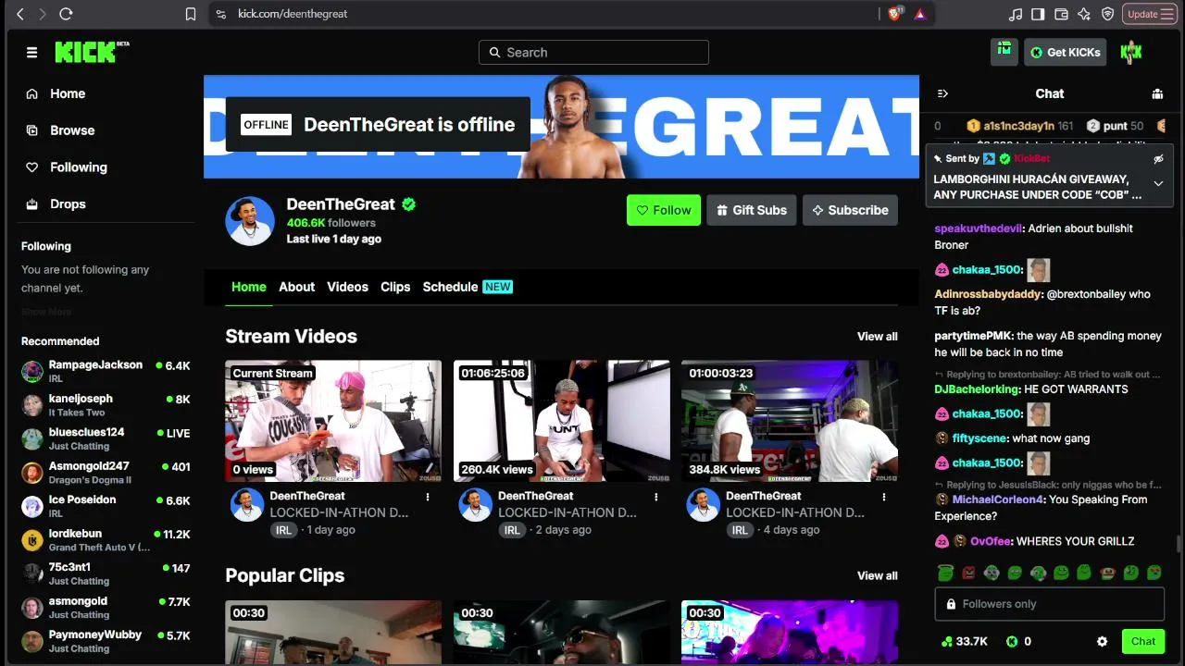Open options for first stream video
Viewport: 1185px width, 666px height.
(x=428, y=497)
